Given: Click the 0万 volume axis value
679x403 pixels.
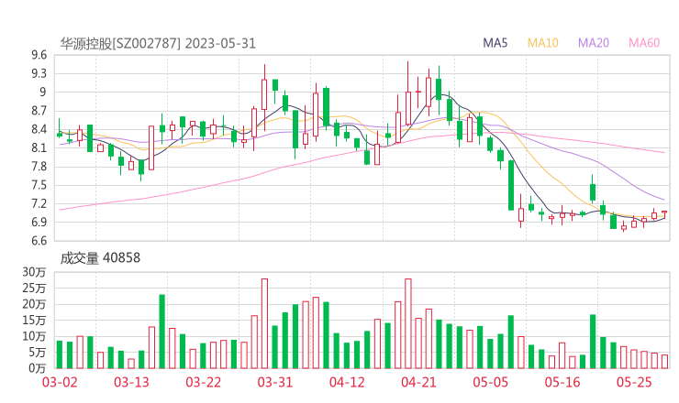Looking at the screenshot, I should [x=37, y=368].
